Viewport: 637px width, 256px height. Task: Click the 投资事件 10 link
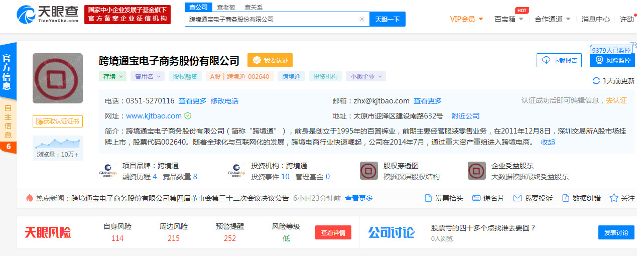click(270, 177)
